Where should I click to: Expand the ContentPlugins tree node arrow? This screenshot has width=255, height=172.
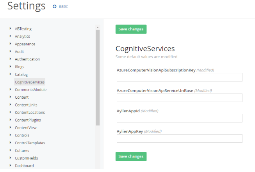(11, 120)
